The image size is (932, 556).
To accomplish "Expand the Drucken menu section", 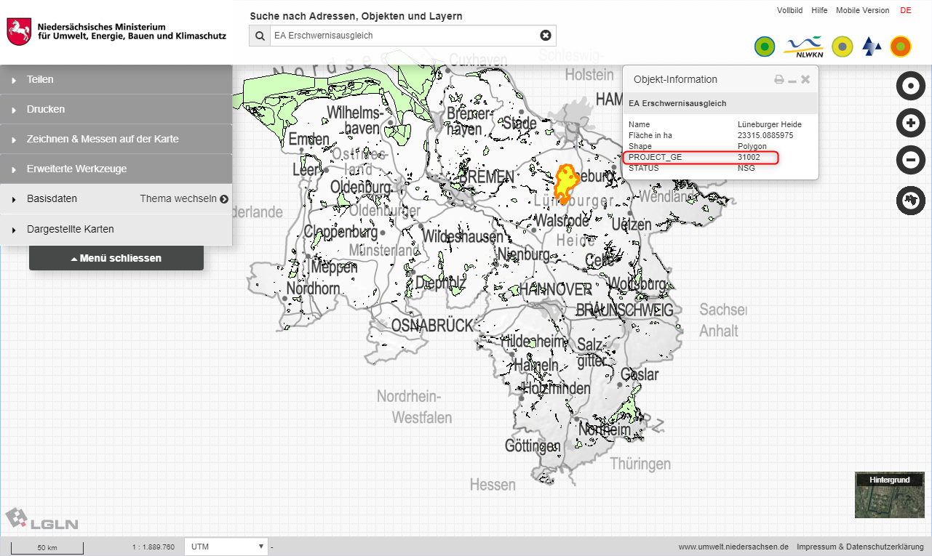I will tap(116, 109).
